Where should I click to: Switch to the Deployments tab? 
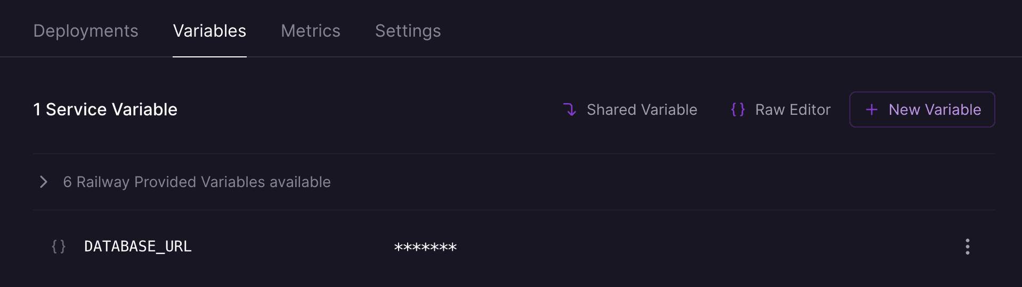click(x=86, y=31)
